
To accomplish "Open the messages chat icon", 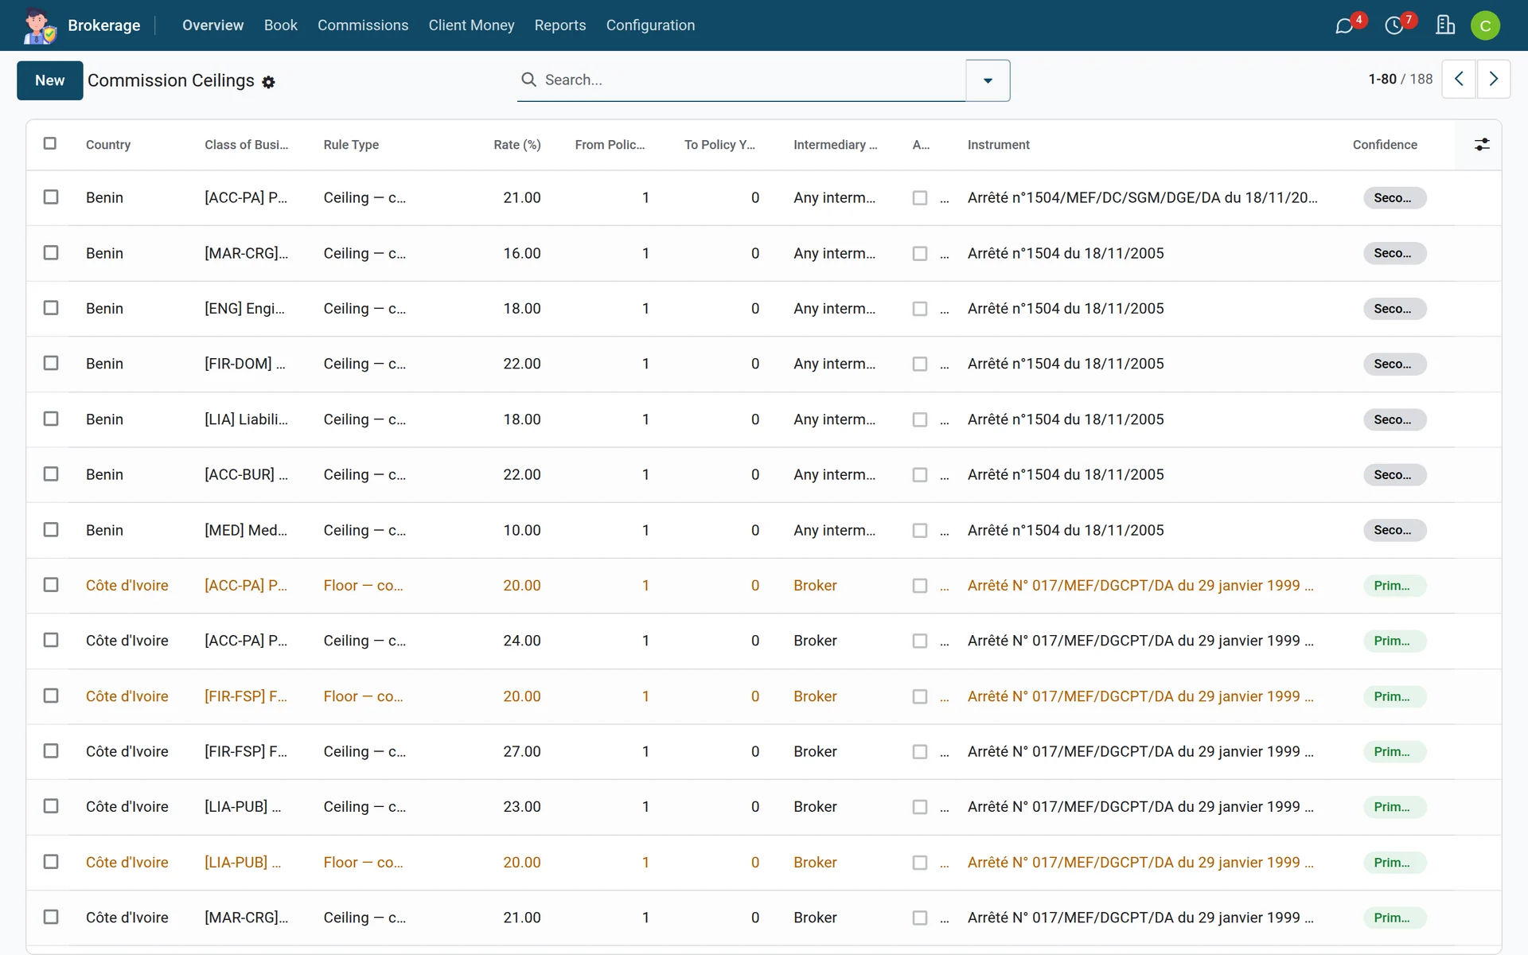I will click(1344, 25).
